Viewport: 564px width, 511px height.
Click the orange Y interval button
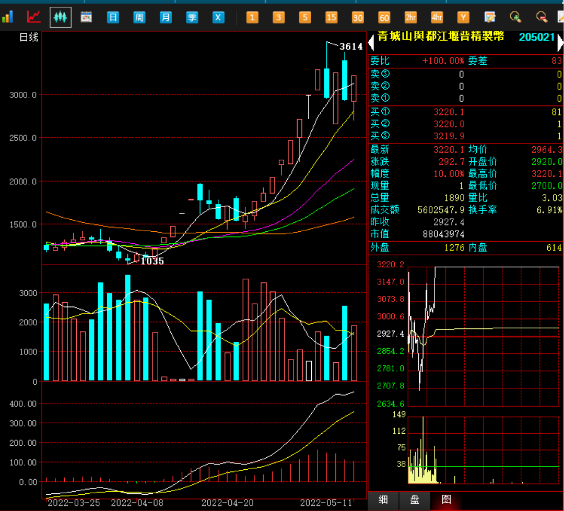click(463, 17)
